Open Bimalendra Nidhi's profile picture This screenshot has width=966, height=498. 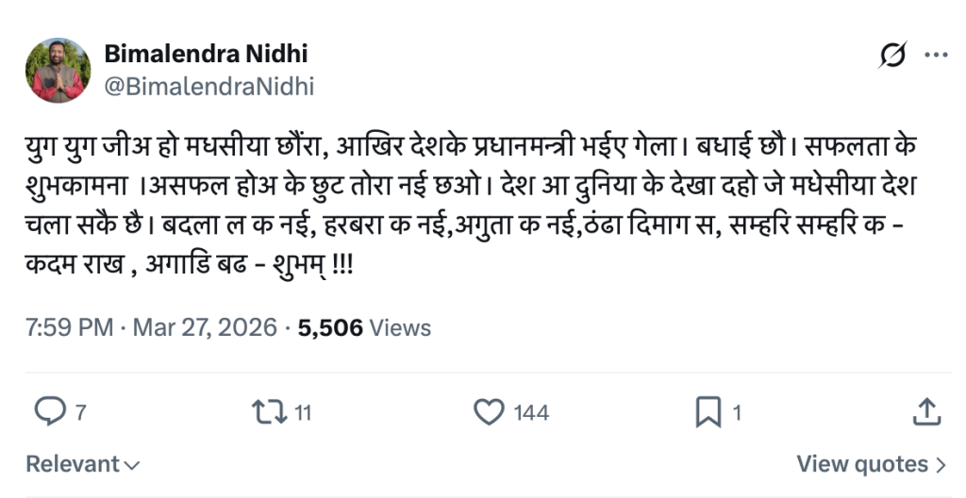tap(58, 71)
